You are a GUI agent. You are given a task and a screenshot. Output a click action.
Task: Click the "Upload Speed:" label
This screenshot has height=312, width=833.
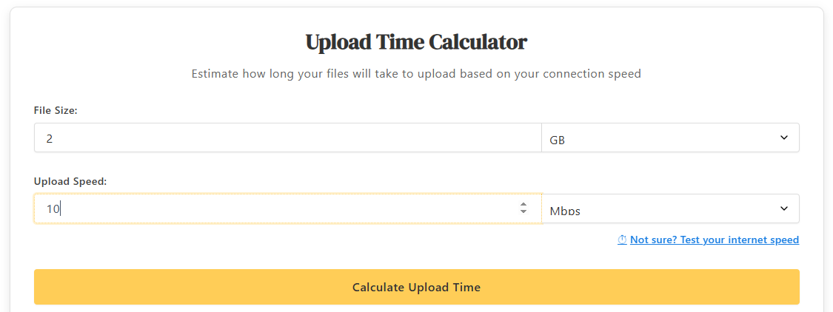tap(70, 181)
